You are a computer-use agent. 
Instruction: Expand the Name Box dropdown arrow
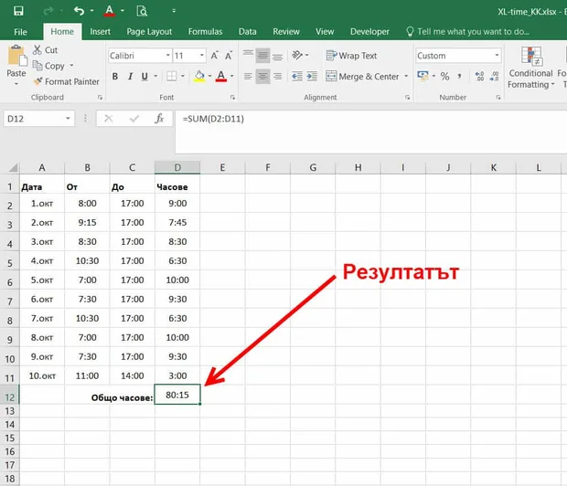68,119
